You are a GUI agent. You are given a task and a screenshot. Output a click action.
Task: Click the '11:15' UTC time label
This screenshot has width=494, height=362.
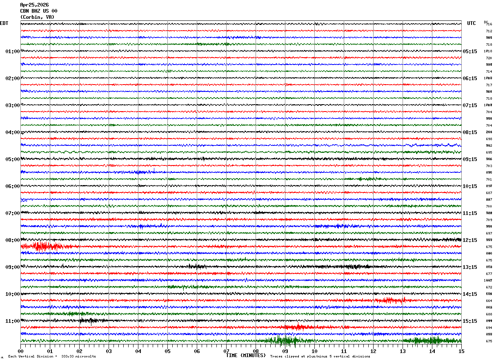click(470, 213)
